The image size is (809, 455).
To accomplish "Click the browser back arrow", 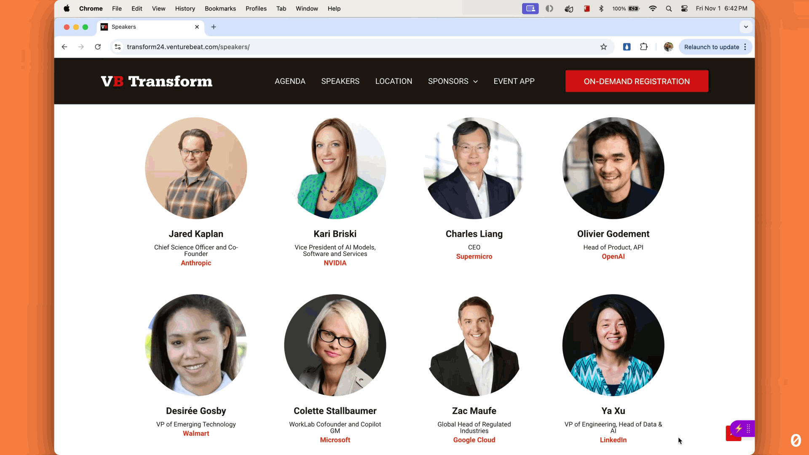I will pos(64,47).
